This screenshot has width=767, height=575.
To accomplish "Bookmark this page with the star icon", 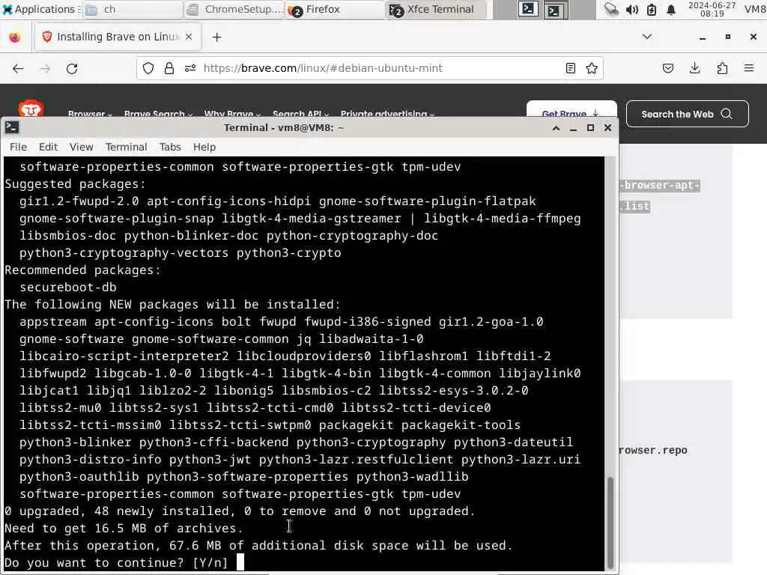I will [x=592, y=68].
